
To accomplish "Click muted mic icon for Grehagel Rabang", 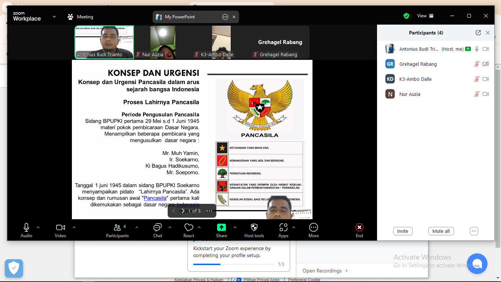I will coord(477,64).
